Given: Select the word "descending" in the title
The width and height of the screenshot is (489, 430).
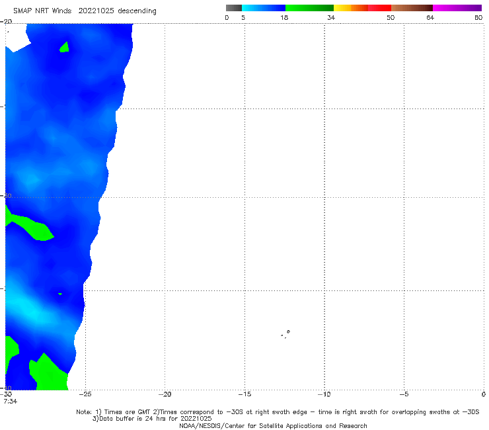Looking at the screenshot, I should pyautogui.click(x=137, y=11).
